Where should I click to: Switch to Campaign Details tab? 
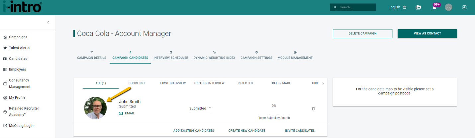pos(92,55)
